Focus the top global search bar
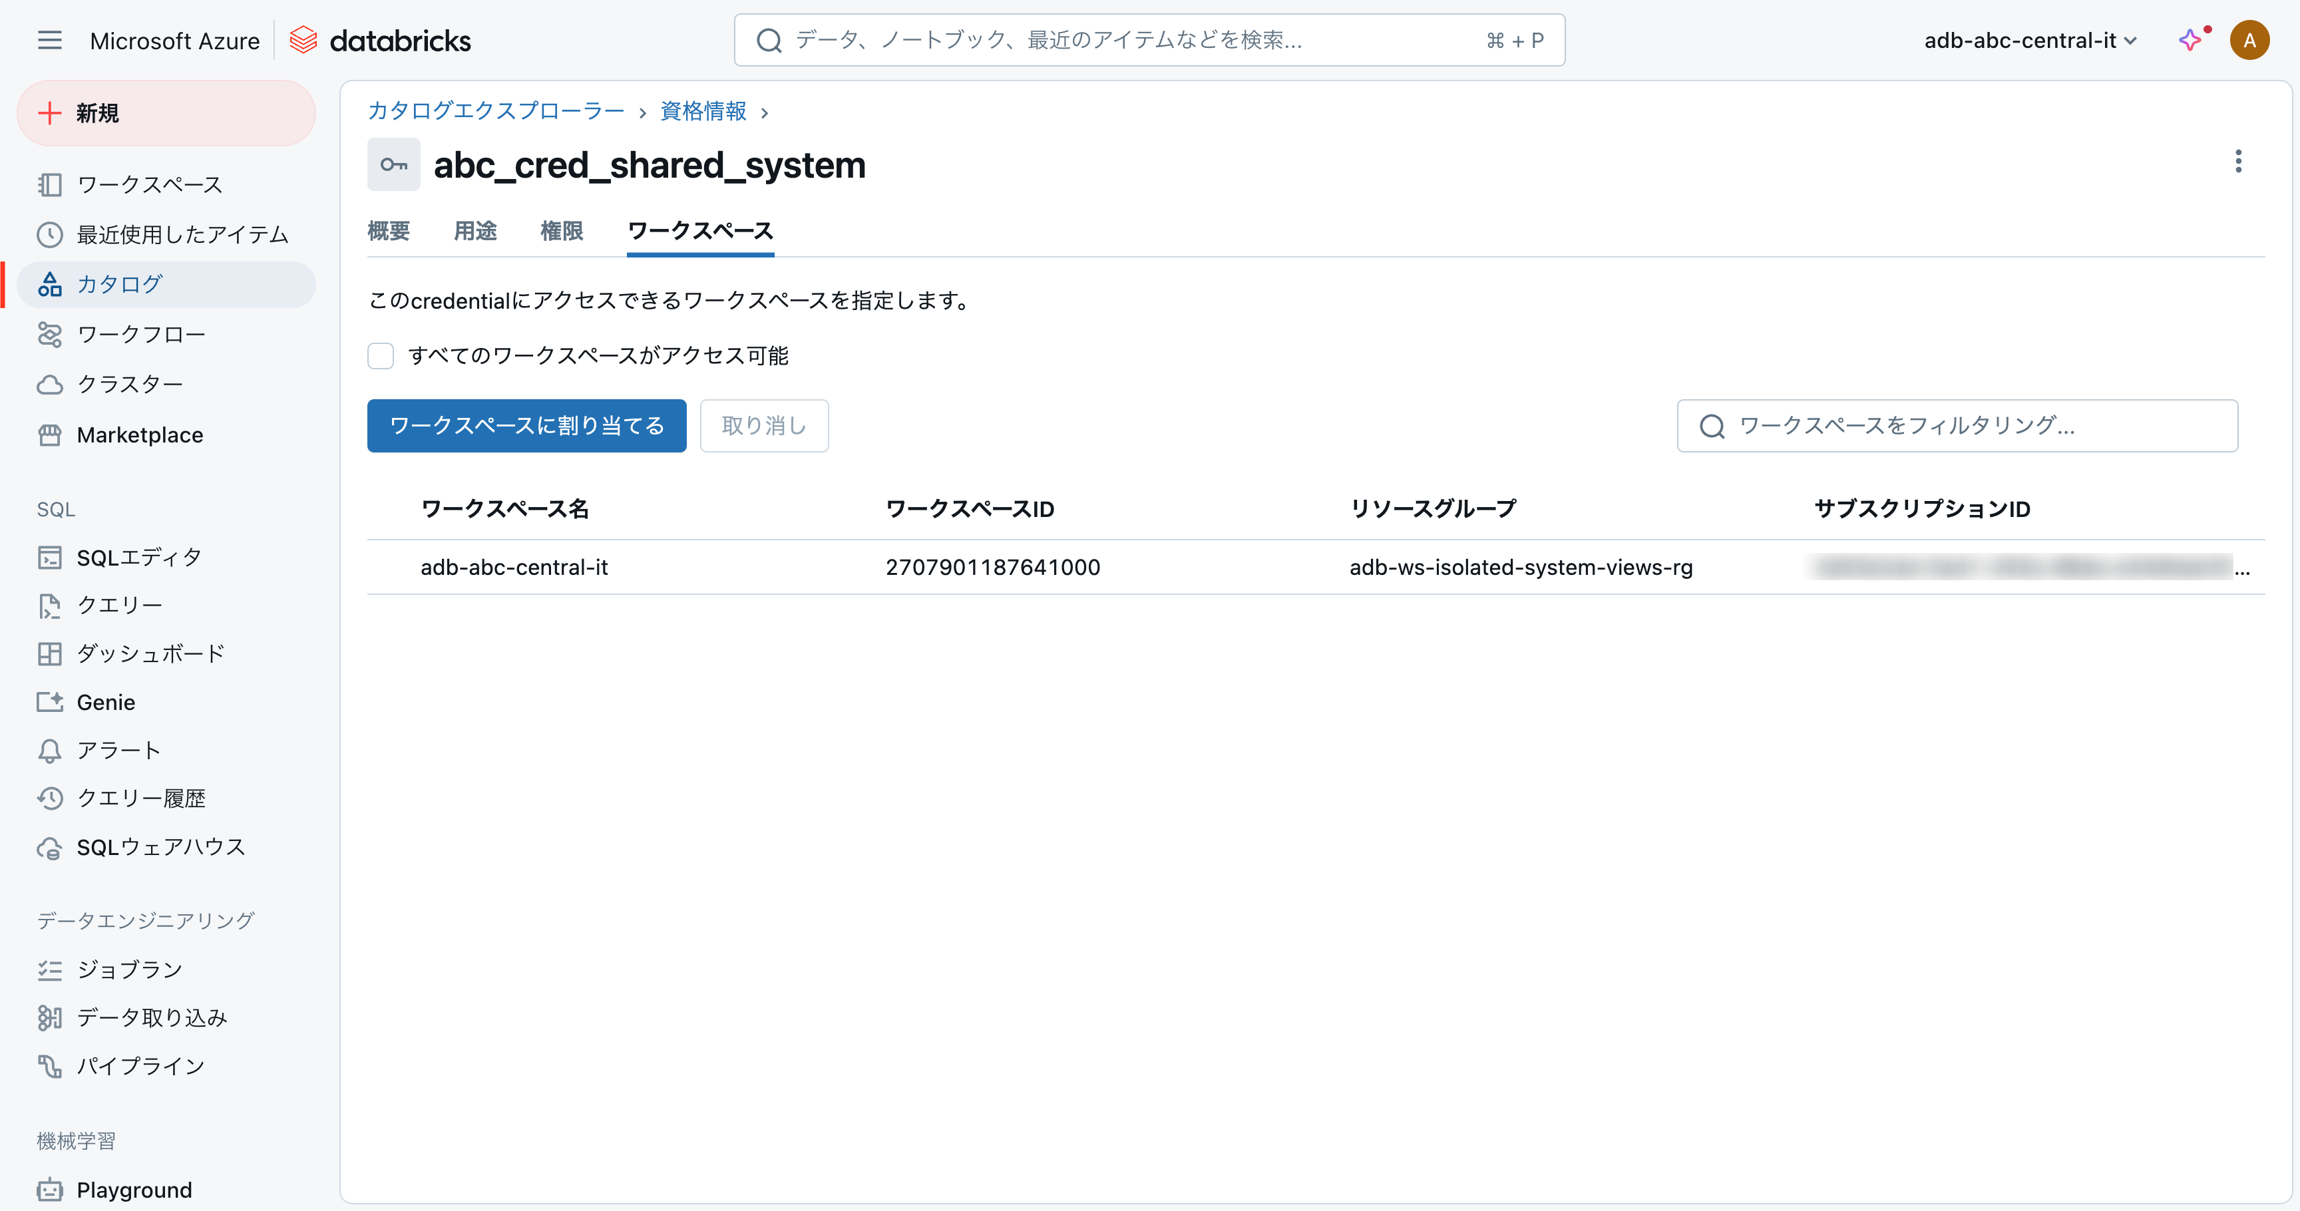2300x1211 pixels. pyautogui.click(x=1148, y=40)
